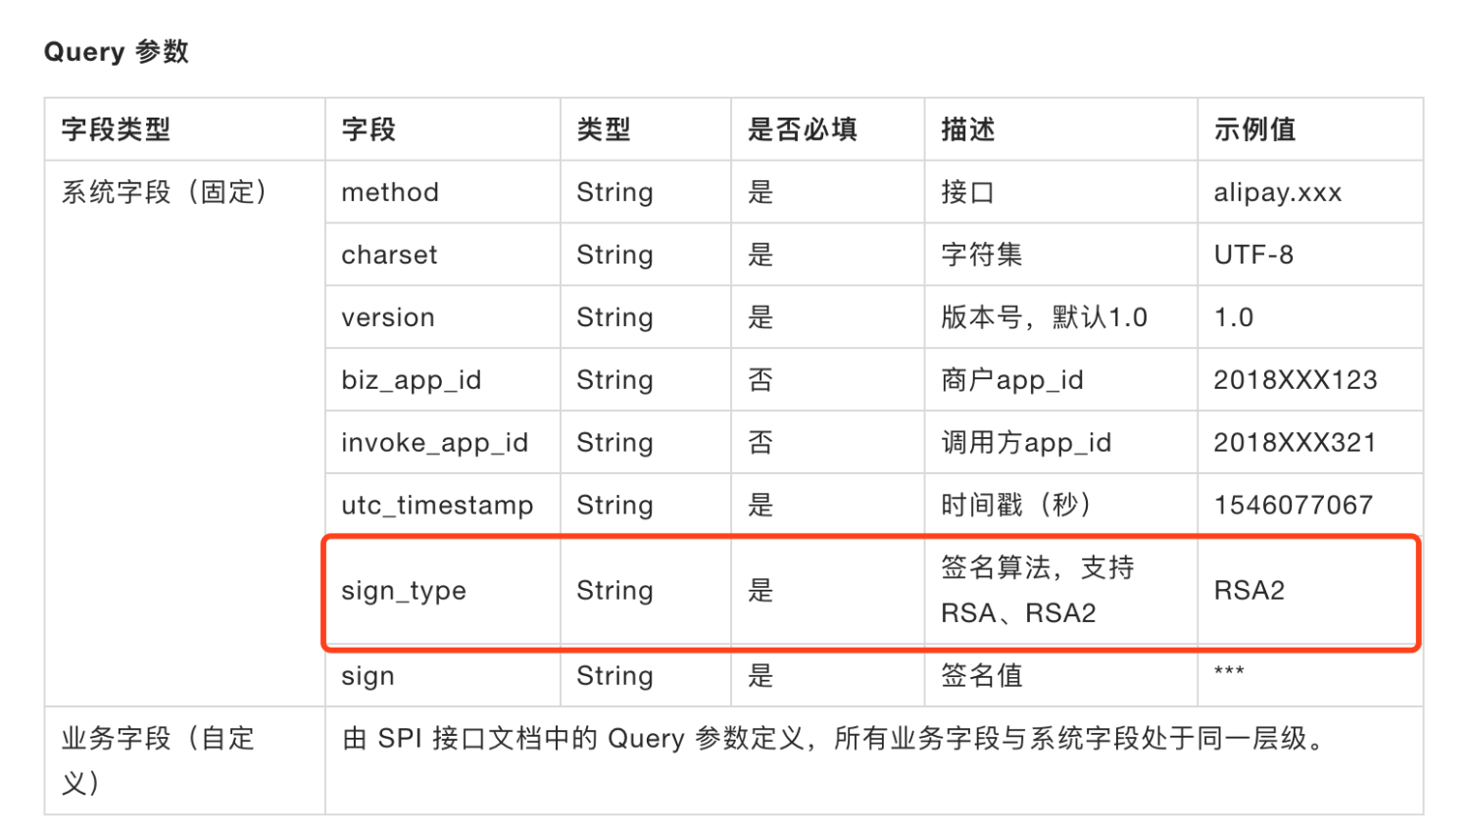Click the 1546077067 timestamp example
Viewport: 1470px width, 825px height.
[1294, 506]
